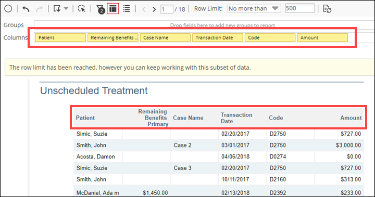Viewport: 375px width, 197px height.
Task: Open the export options dropdown arrow
Action: [x=66, y=9]
